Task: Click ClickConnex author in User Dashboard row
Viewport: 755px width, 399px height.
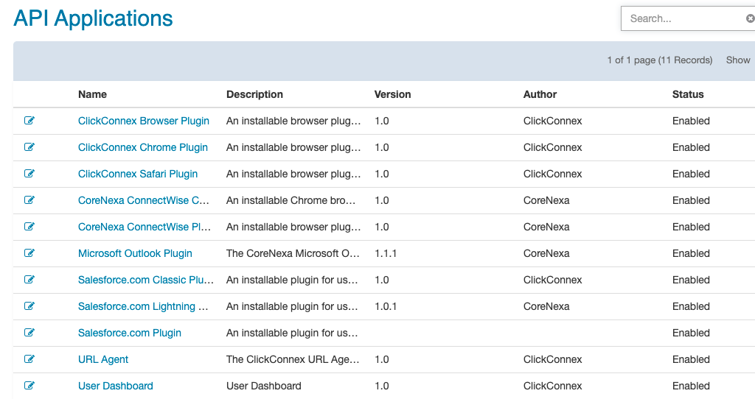Action: click(553, 386)
